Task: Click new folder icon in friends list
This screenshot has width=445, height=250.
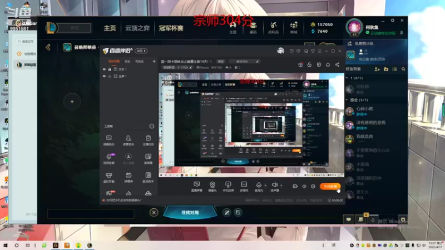Action: pos(386,69)
